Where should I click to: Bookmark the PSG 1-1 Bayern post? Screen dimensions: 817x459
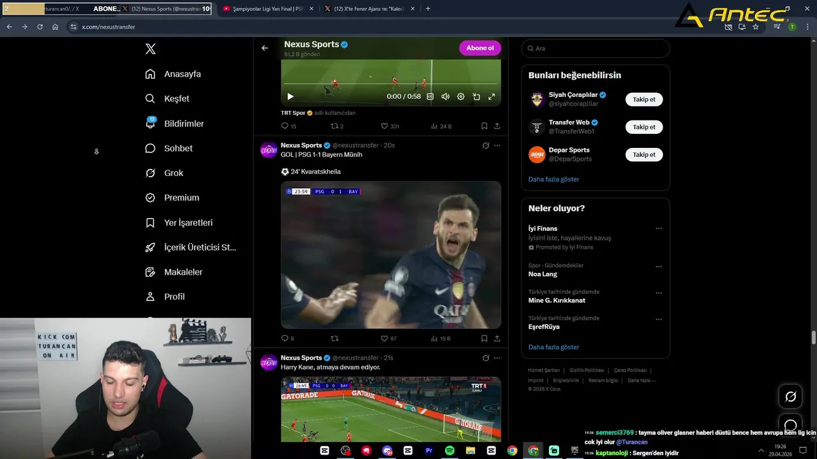(x=484, y=339)
